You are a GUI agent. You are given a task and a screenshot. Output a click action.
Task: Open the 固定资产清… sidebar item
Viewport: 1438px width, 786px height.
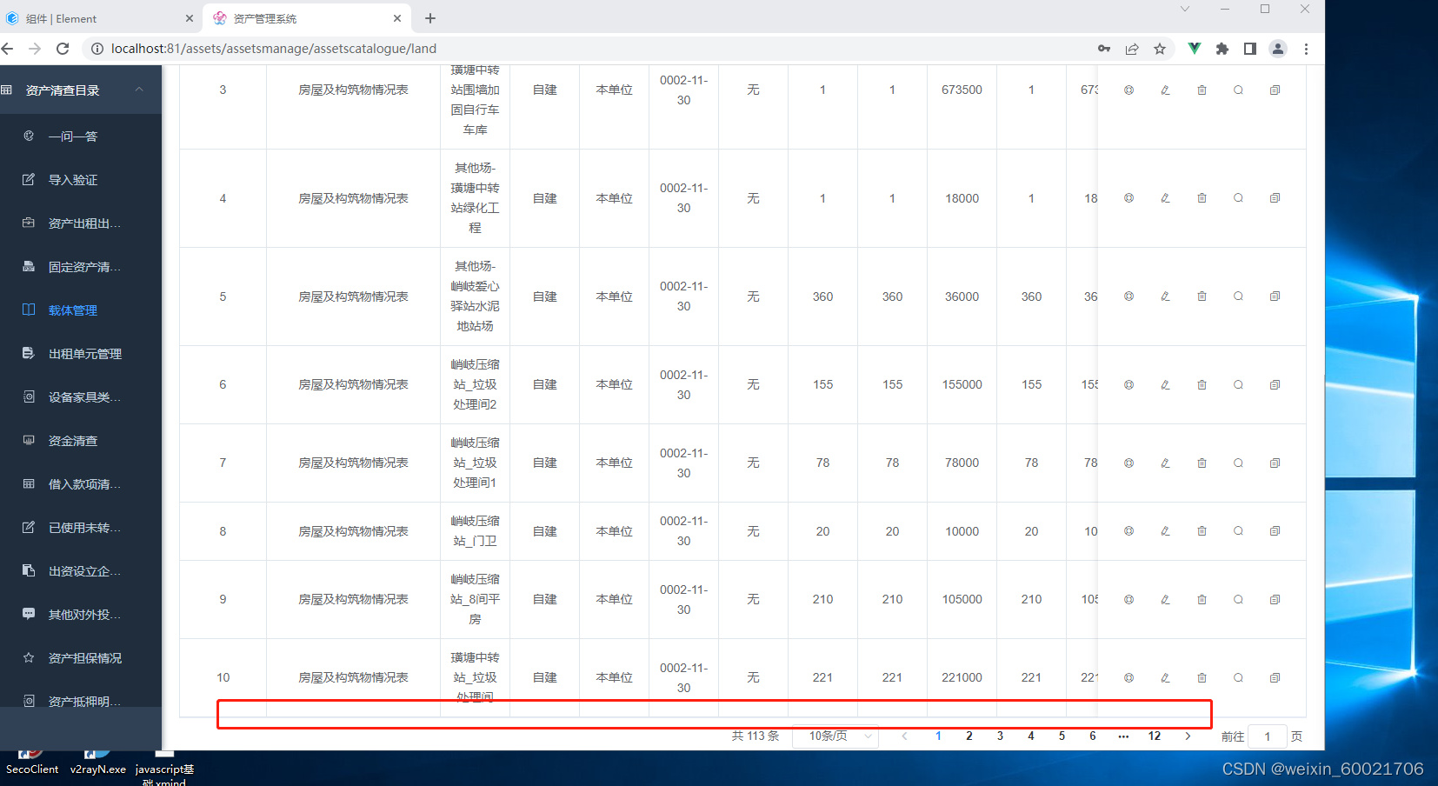pos(81,266)
